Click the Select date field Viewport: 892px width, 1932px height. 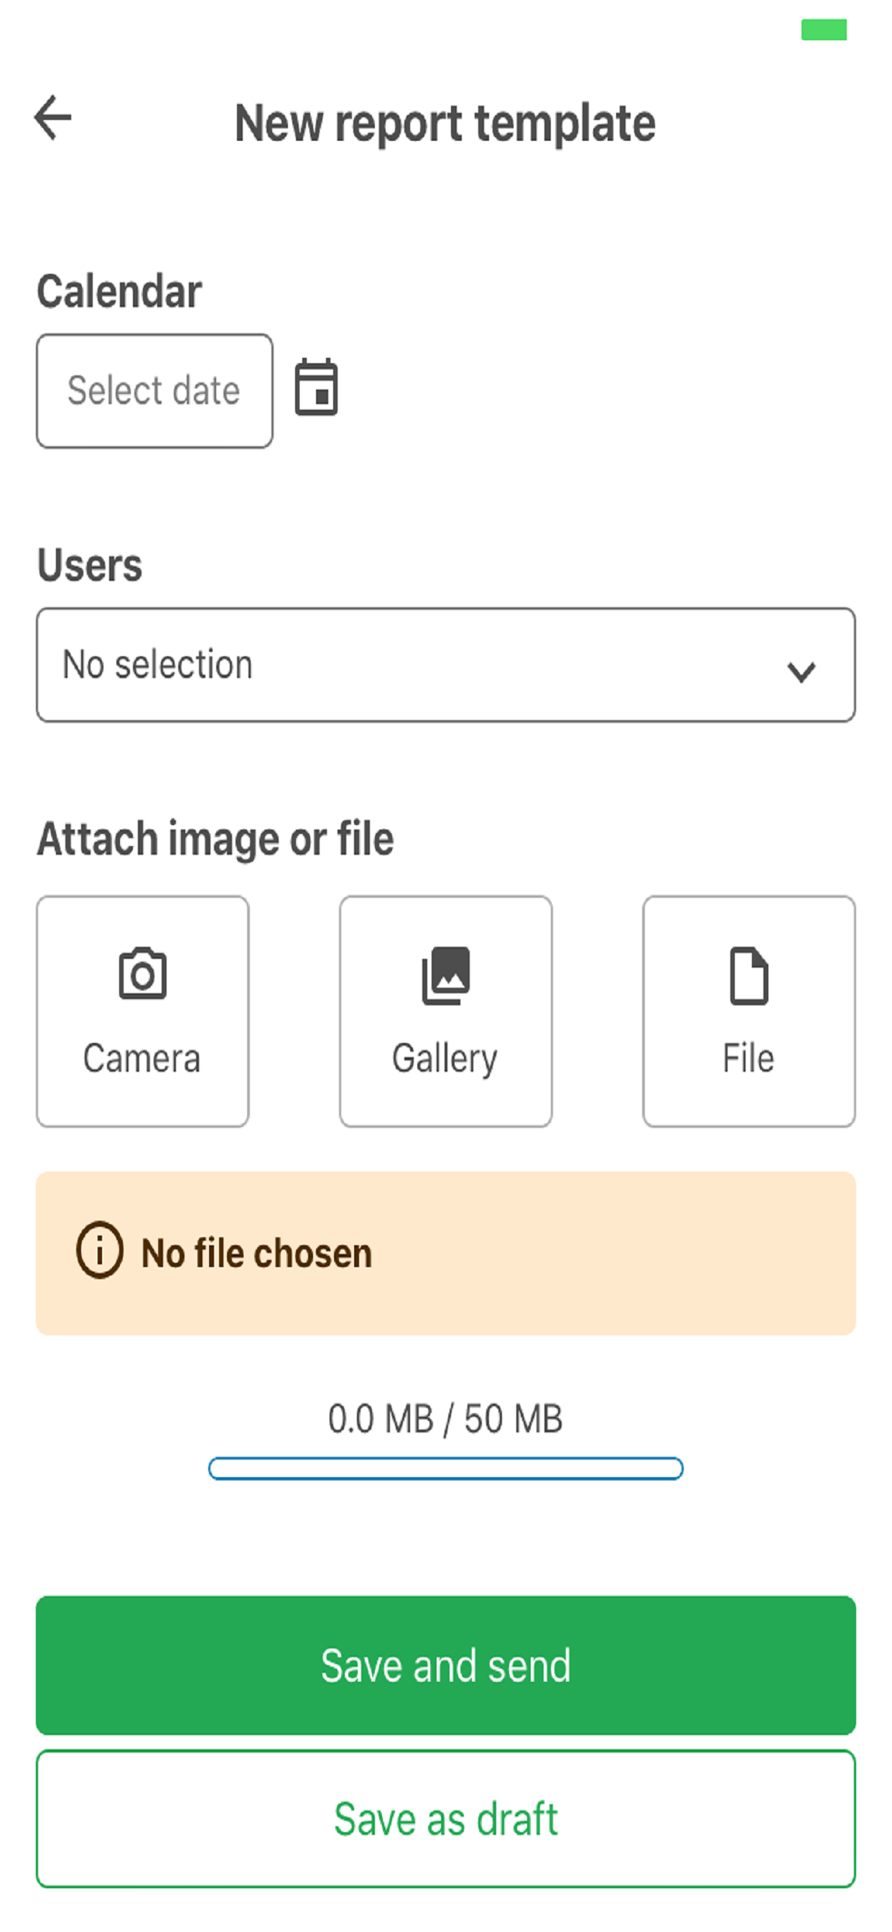[x=154, y=391]
